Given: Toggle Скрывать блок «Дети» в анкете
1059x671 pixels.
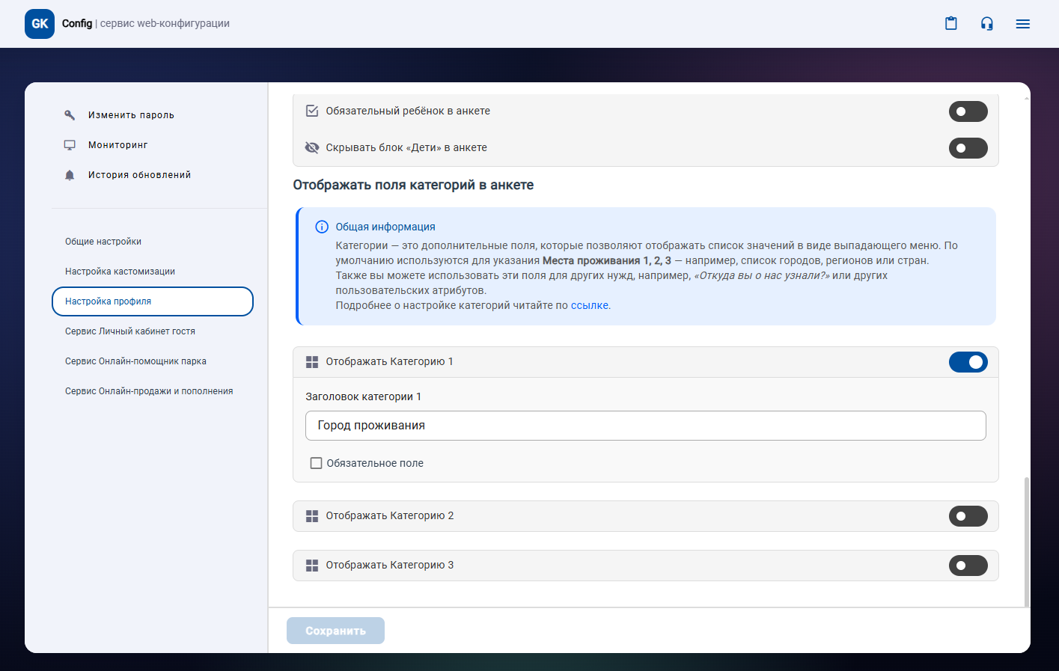Looking at the screenshot, I should click(x=968, y=148).
